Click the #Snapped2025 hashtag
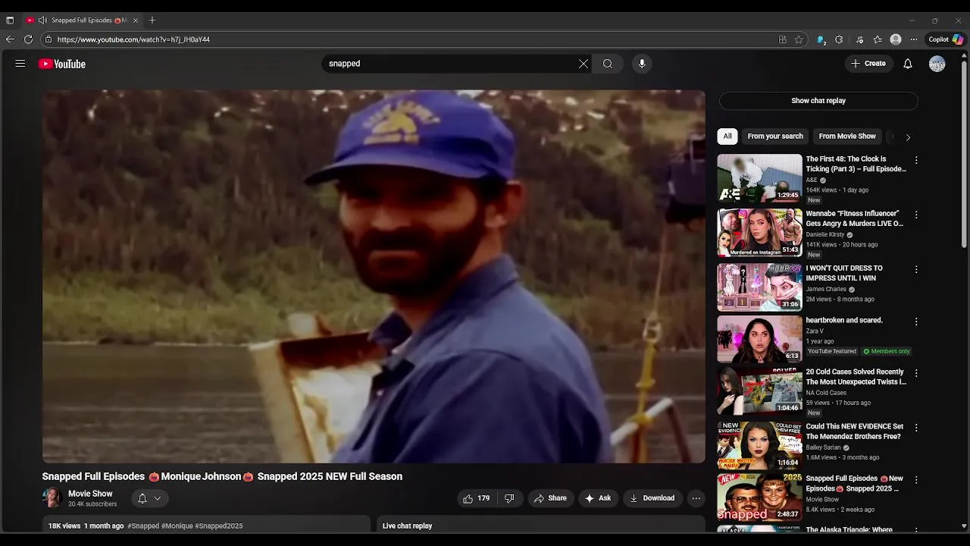The image size is (970, 546). pyautogui.click(x=219, y=526)
